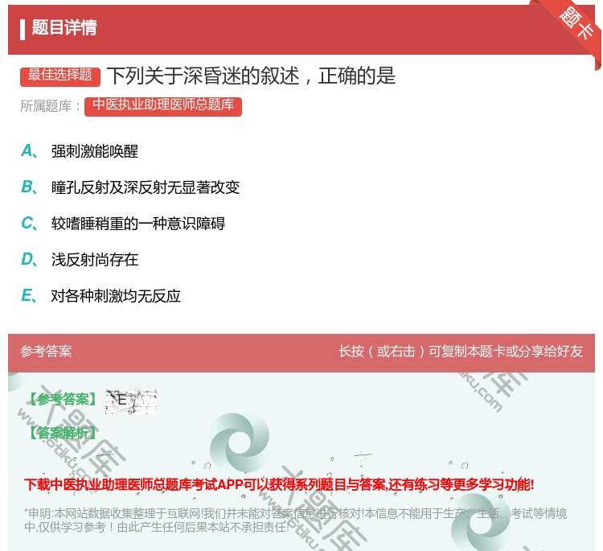
Task: Click the 长按（或右击）可复制本题卡 hint text
Action: click(x=461, y=352)
